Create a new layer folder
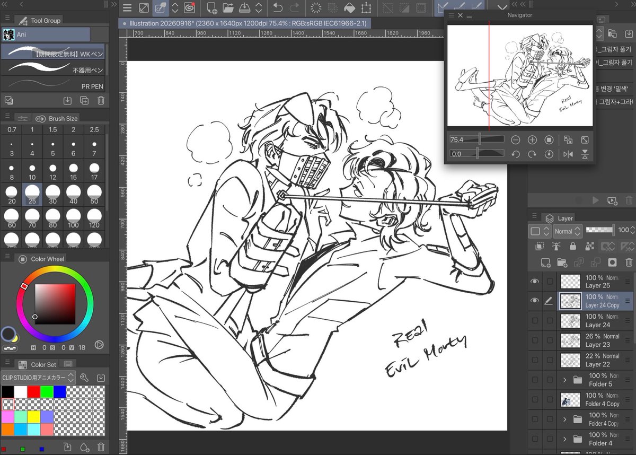The height and width of the screenshot is (455, 636). [x=562, y=262]
